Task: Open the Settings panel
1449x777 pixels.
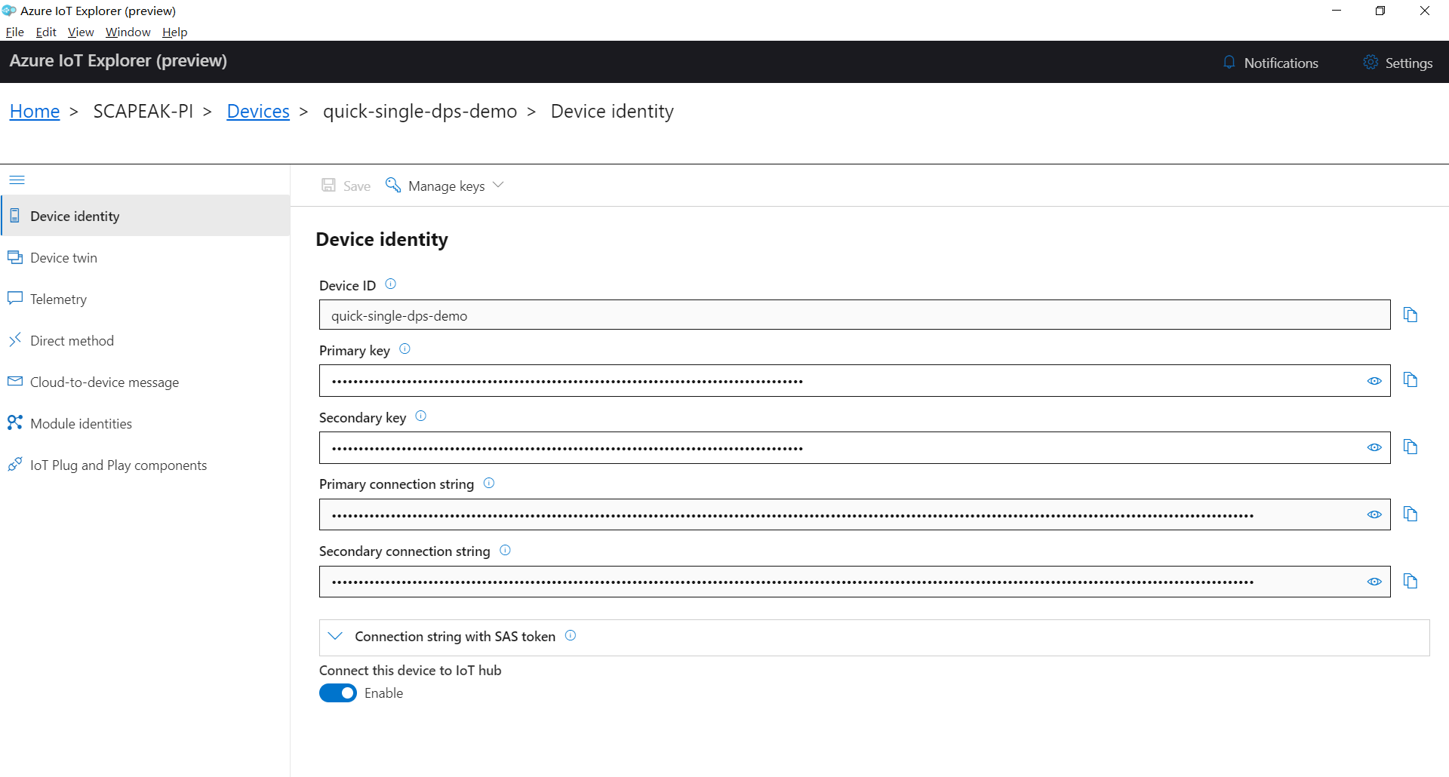Action: click(1398, 63)
